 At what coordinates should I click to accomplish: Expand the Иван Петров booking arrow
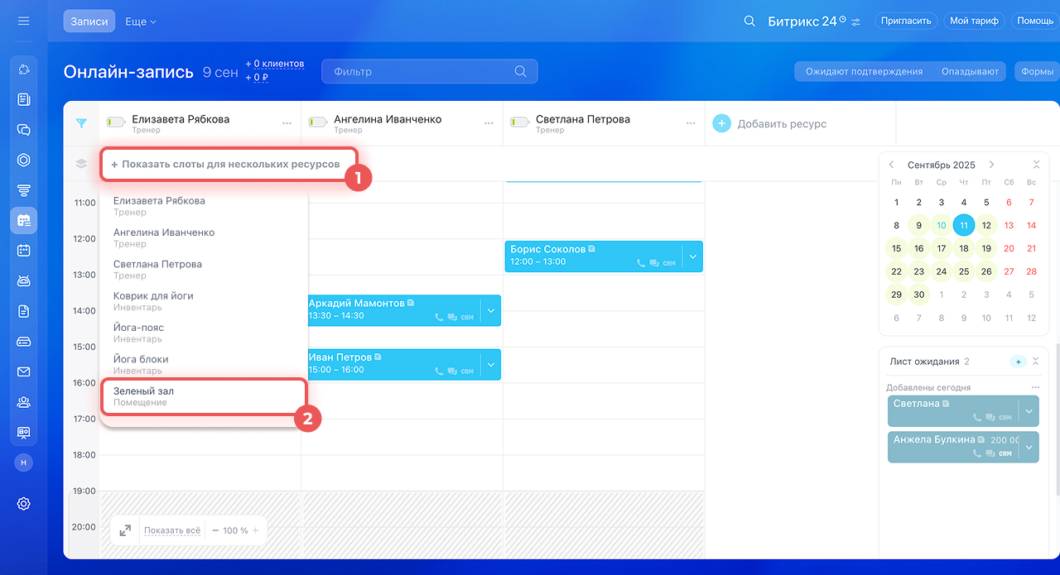pyautogui.click(x=491, y=365)
